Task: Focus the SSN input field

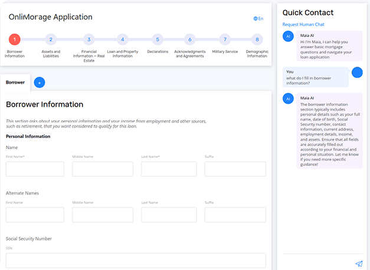Action: coord(136,261)
